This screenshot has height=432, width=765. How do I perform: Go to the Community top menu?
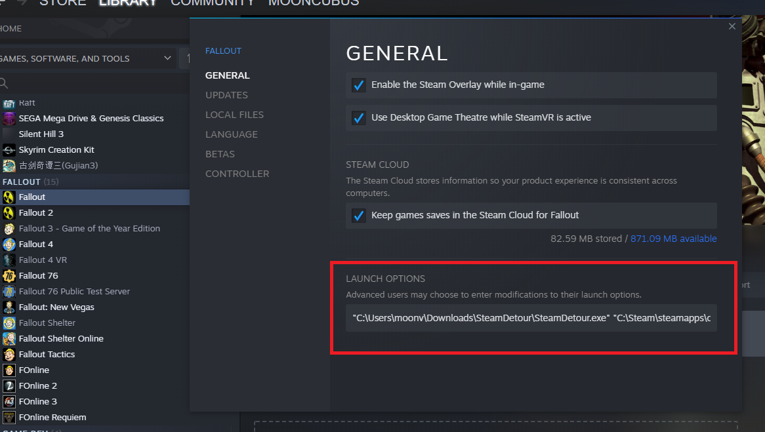coord(212,3)
